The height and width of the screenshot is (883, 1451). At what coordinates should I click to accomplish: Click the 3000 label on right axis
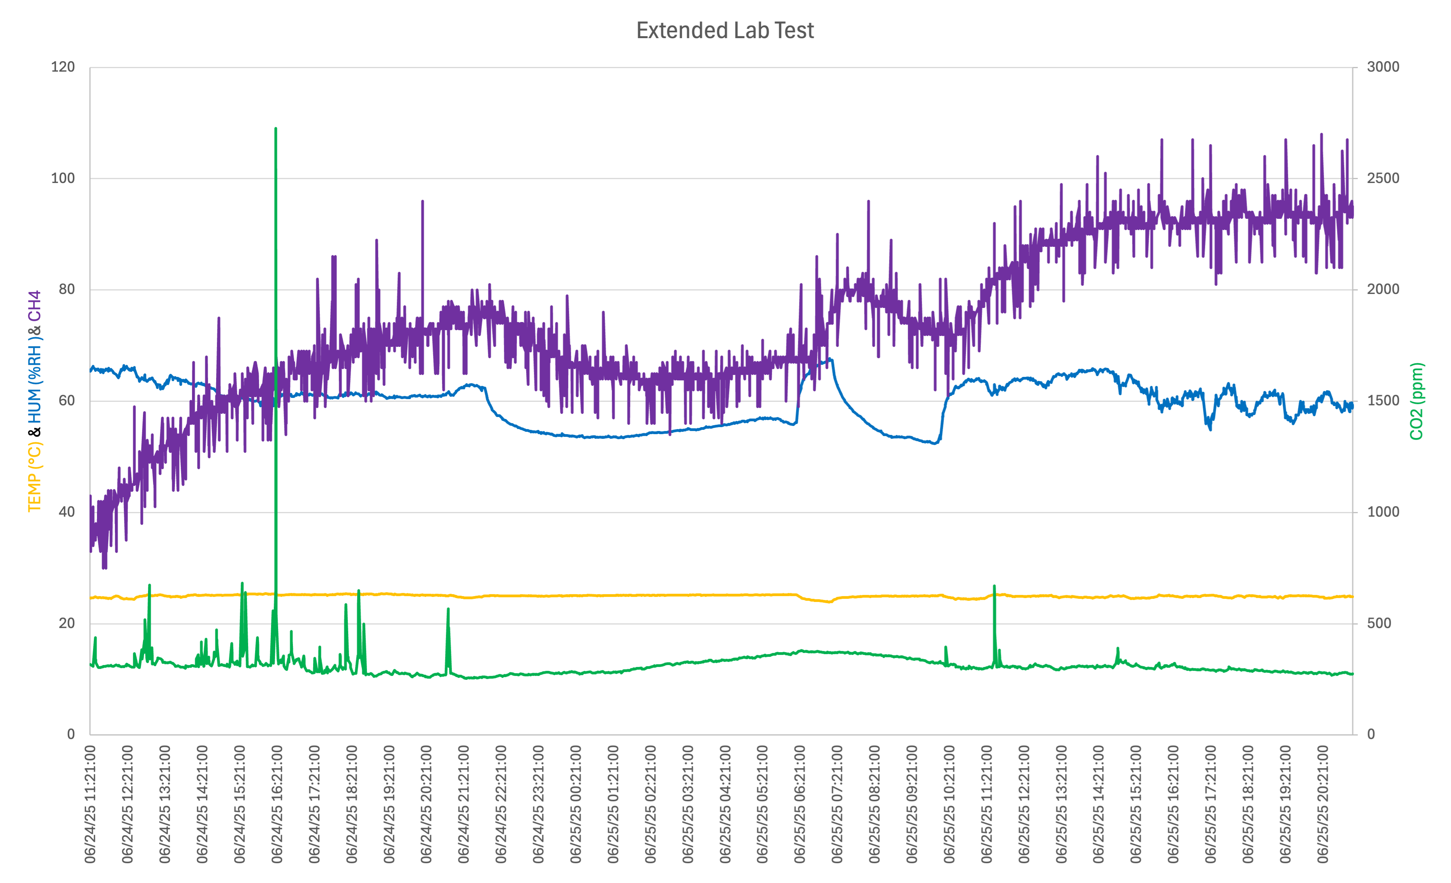click(1383, 67)
